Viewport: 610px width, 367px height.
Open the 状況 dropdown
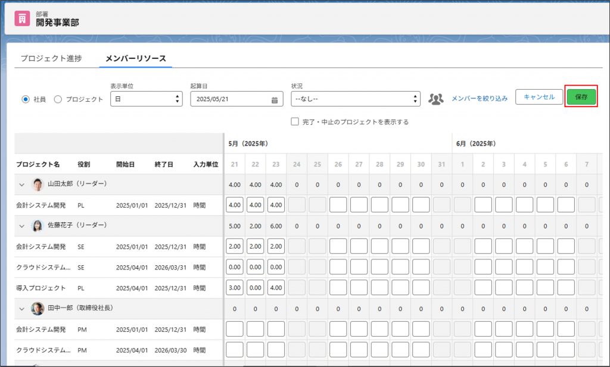tap(355, 99)
